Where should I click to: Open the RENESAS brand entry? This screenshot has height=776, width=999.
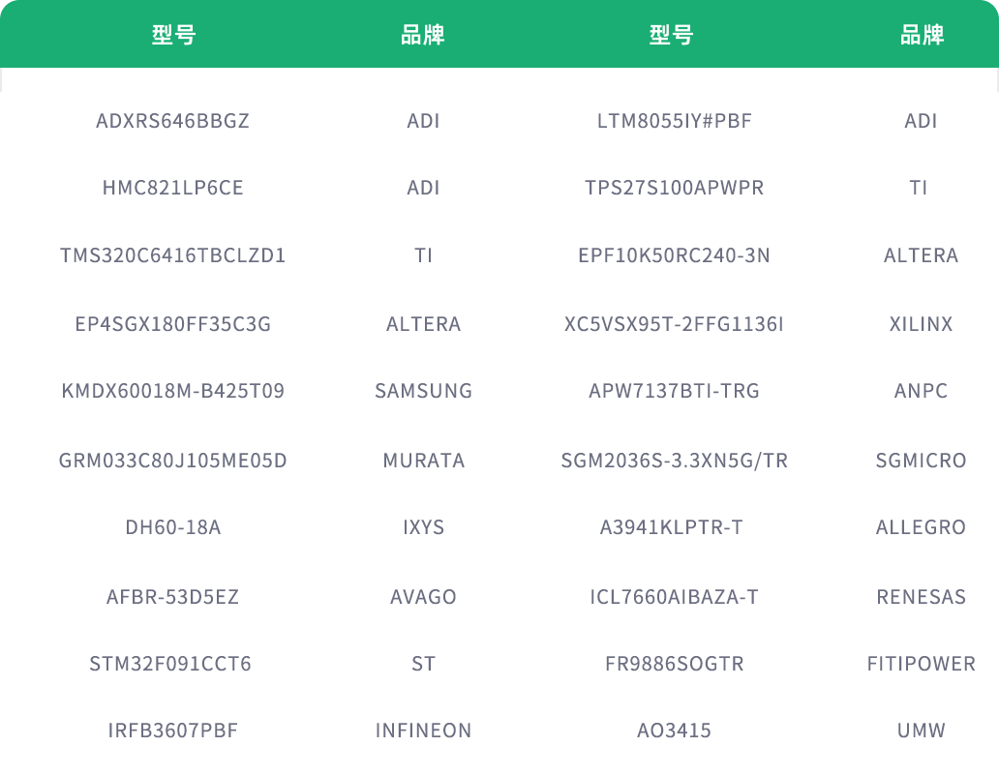coord(922,597)
